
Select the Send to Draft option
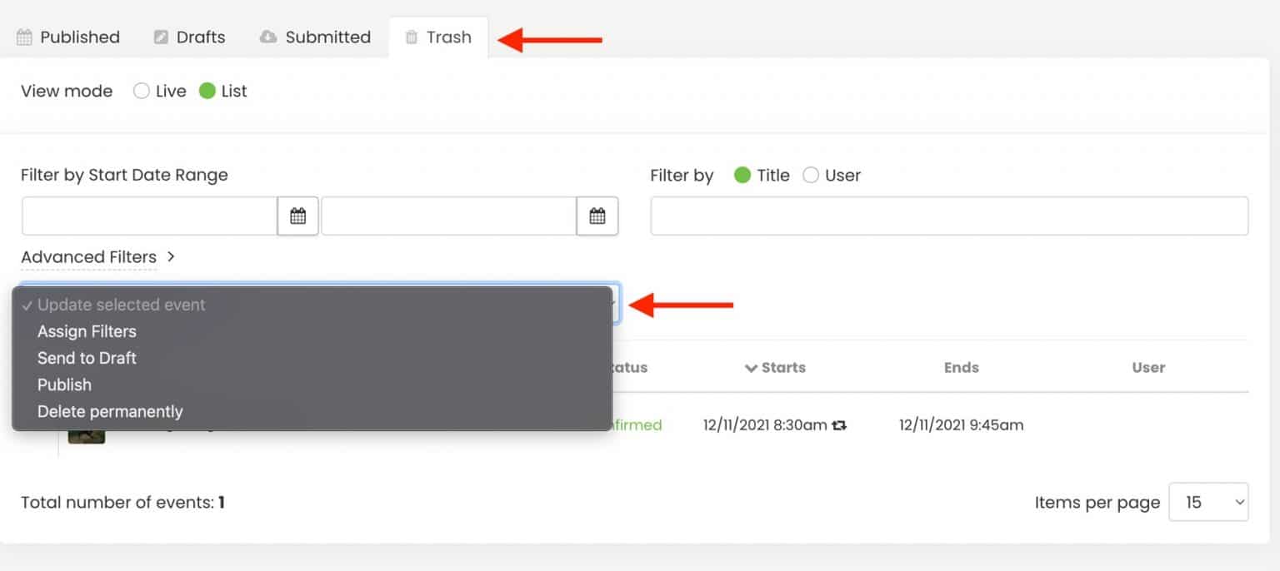(87, 358)
